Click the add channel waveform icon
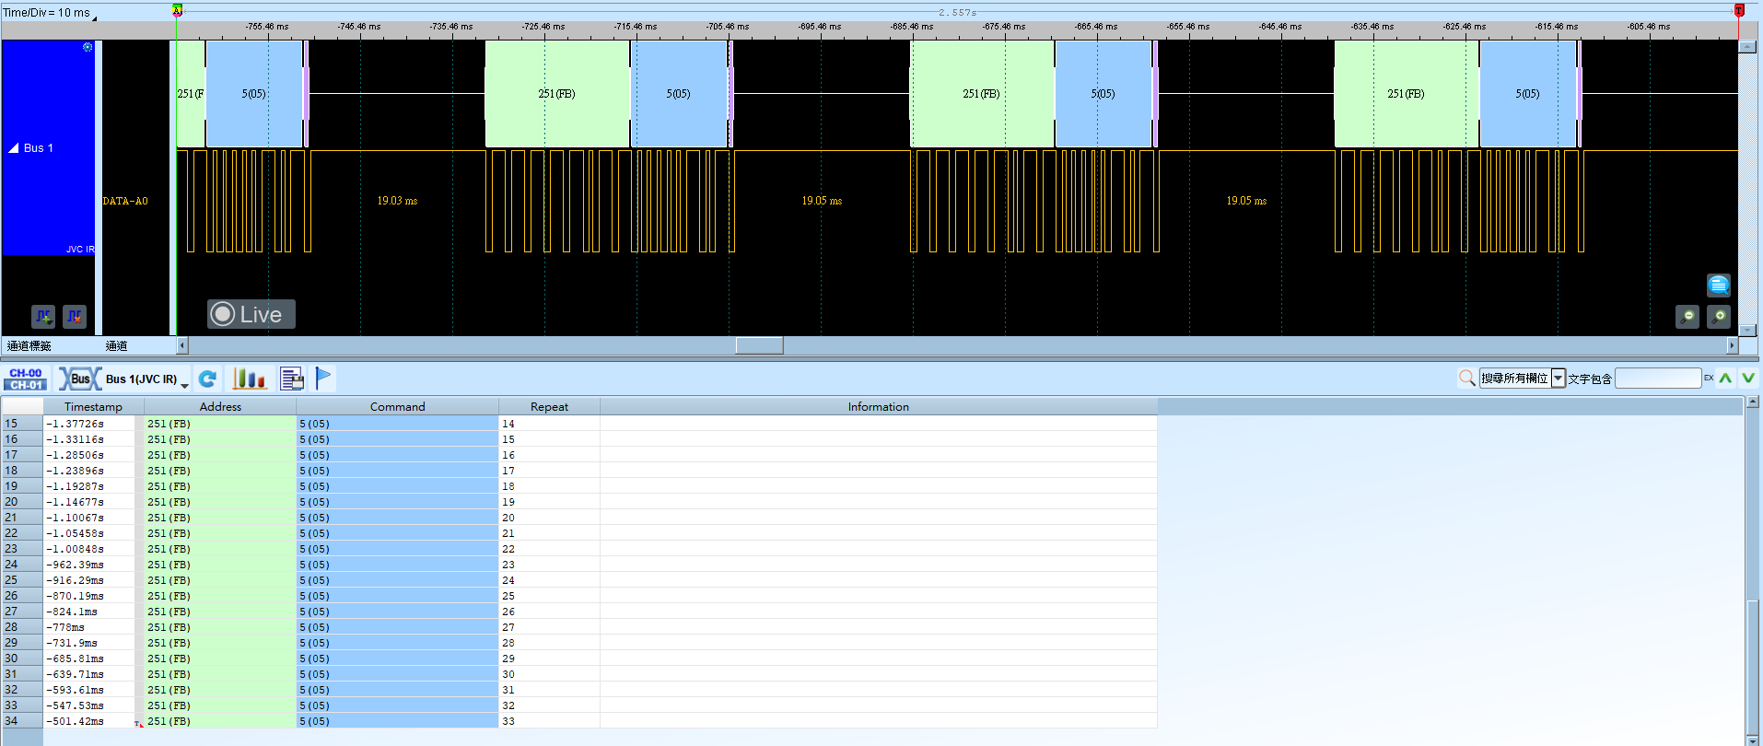The height and width of the screenshot is (746, 1763). [43, 317]
